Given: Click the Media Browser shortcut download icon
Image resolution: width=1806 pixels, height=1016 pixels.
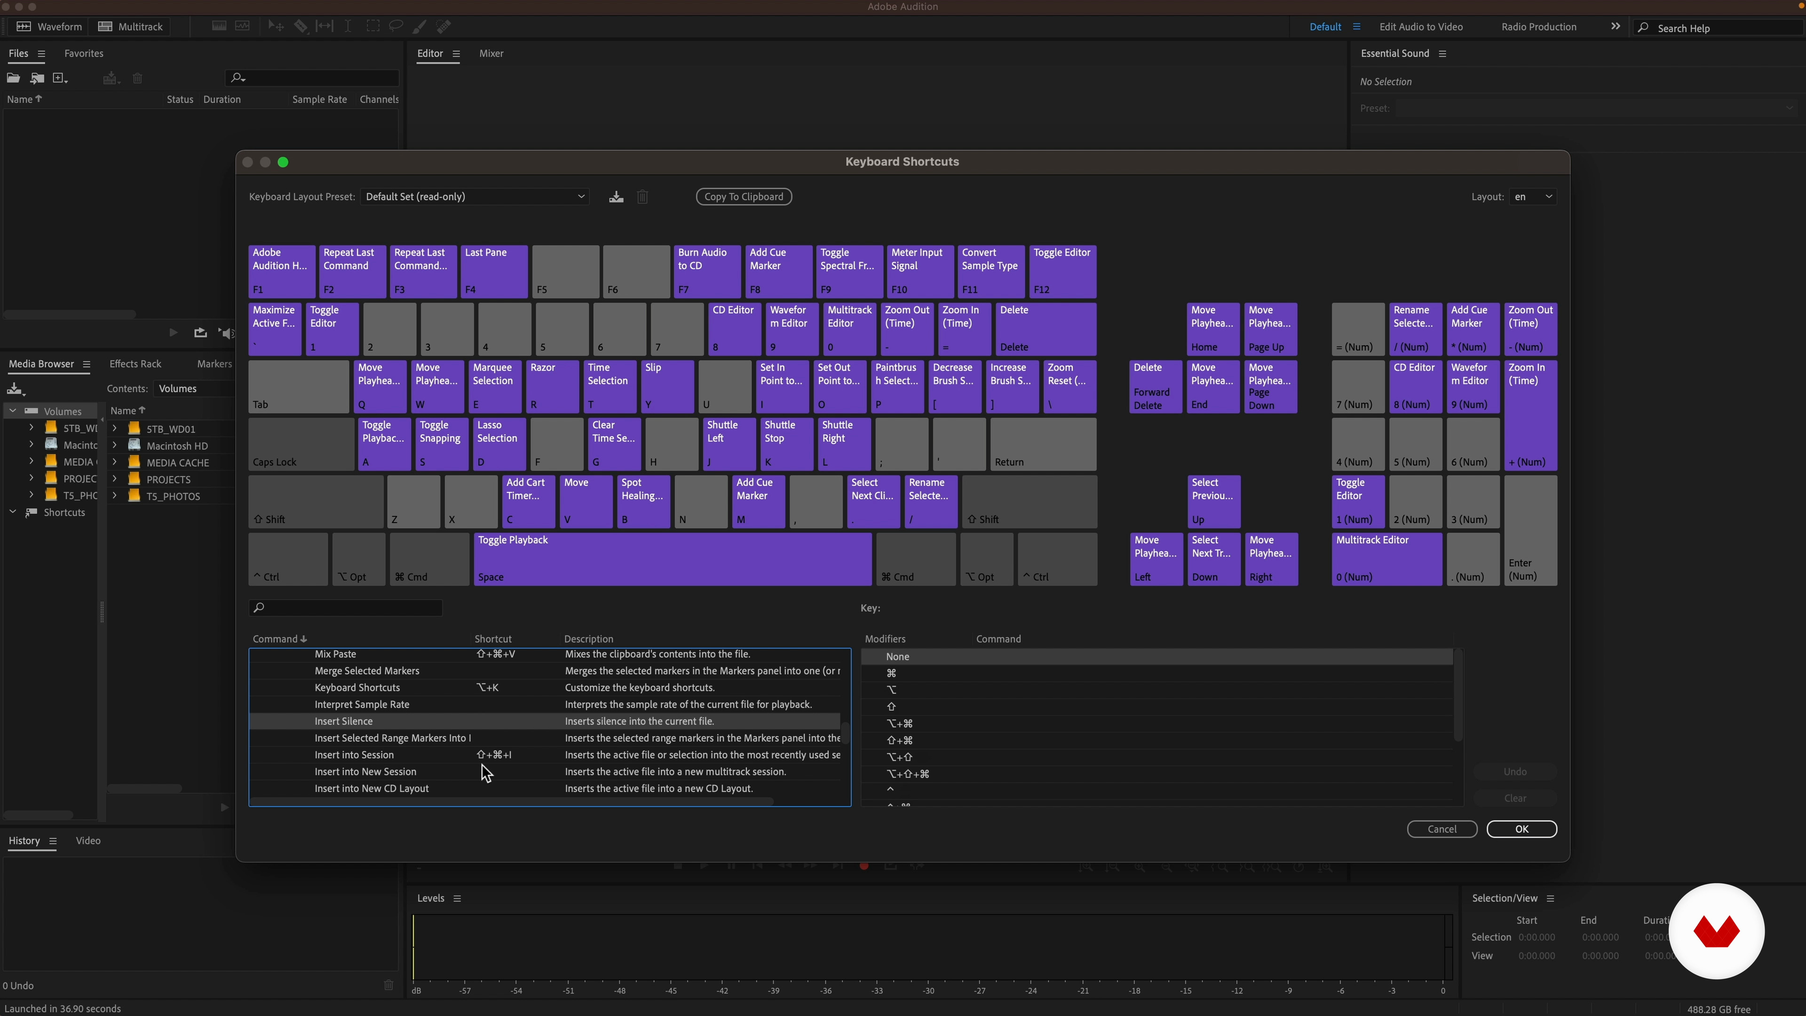Looking at the screenshot, I should (x=16, y=389).
